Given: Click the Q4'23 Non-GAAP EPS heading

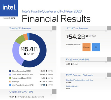Looking at the screenshot, I should pos(21,92).
